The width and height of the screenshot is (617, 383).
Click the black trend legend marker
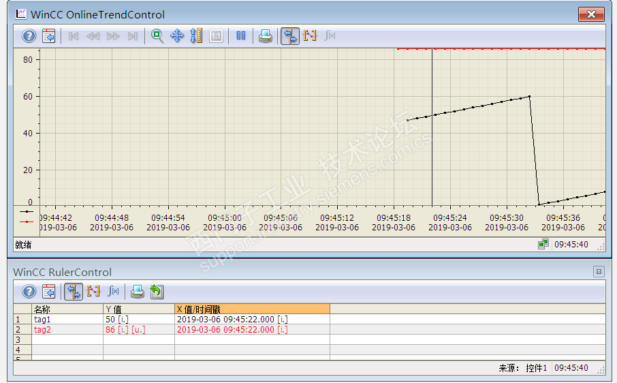point(27,212)
